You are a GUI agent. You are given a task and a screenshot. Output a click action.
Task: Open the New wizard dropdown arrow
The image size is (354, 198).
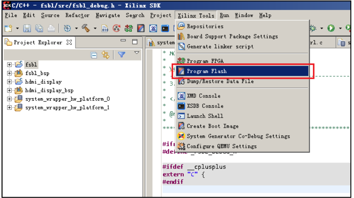(x=17, y=29)
